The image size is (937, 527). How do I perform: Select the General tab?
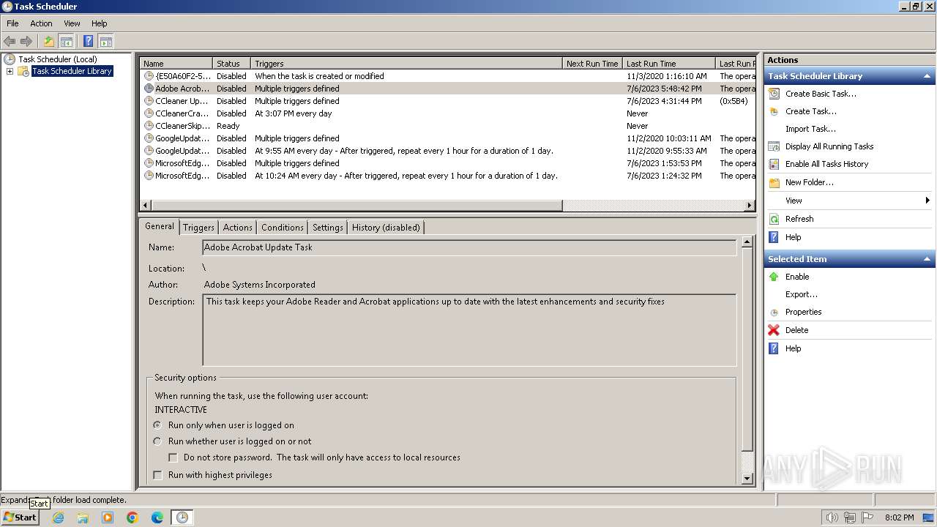pyautogui.click(x=159, y=226)
